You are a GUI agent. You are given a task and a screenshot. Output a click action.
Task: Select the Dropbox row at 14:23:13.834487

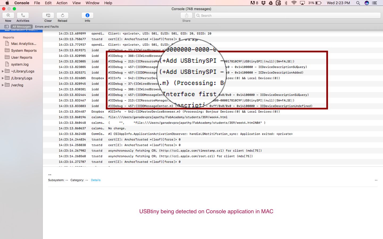pos(213,112)
